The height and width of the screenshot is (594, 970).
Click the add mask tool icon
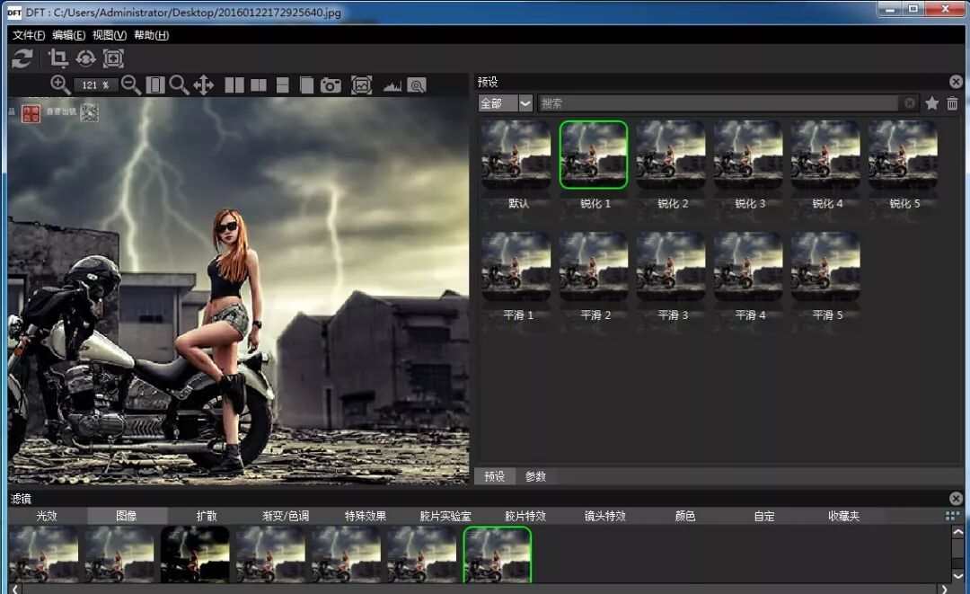pos(113,58)
